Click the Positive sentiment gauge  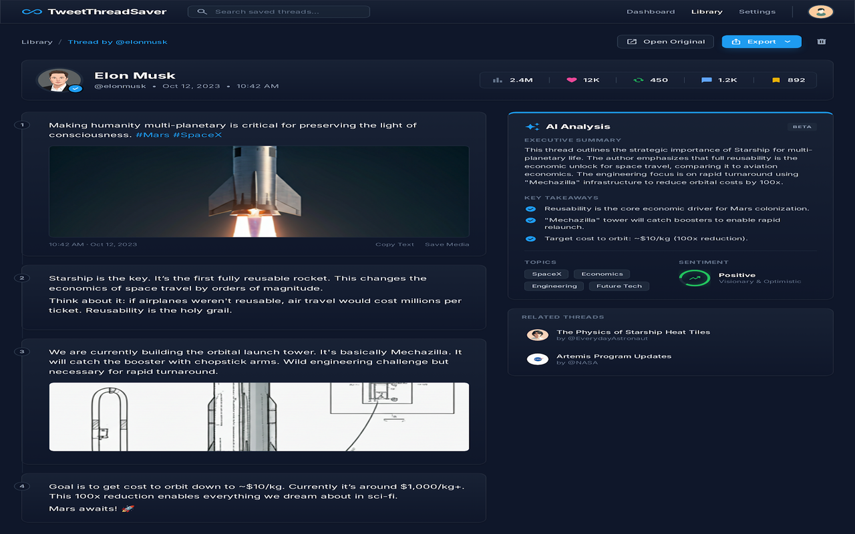click(695, 278)
